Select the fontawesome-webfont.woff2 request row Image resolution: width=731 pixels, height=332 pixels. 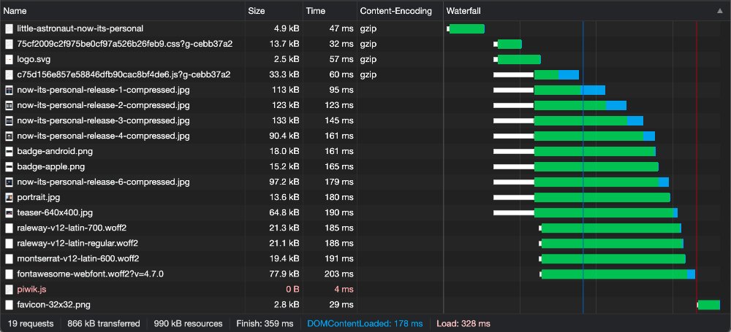pyautogui.click(x=90, y=274)
